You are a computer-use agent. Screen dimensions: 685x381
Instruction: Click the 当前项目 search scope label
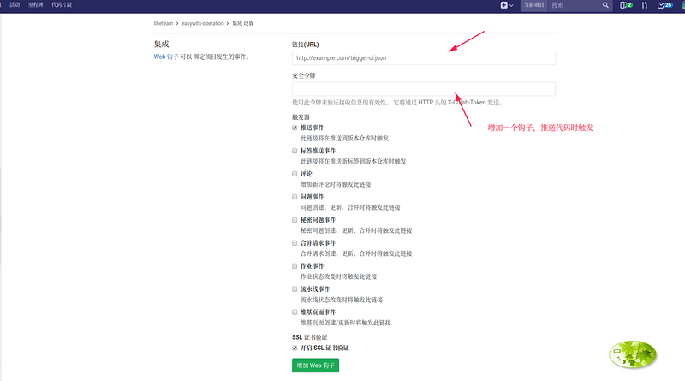click(533, 5)
